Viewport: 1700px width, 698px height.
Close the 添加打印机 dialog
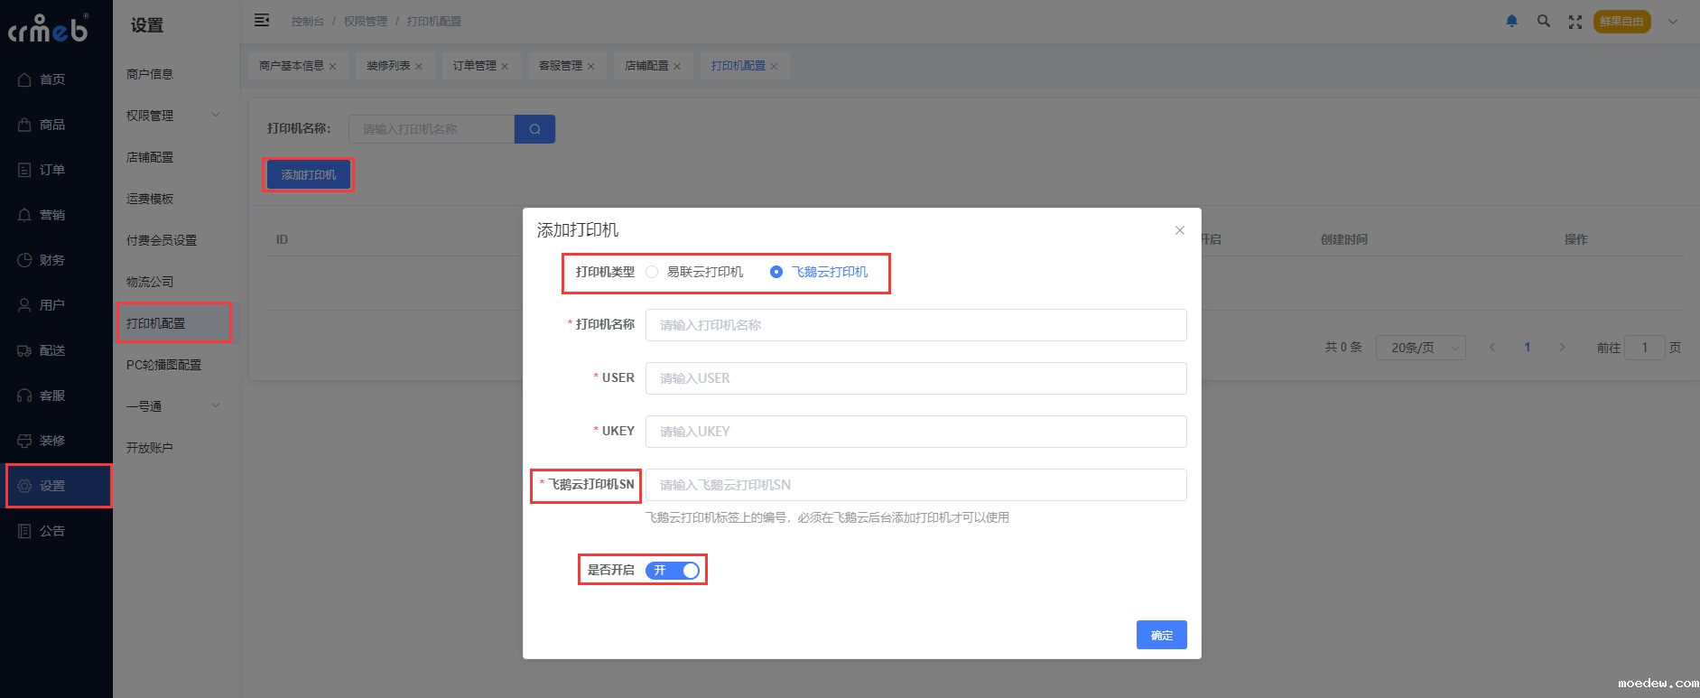click(1179, 230)
